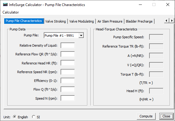Viewport: 175px width, 121px height.
Task: Minimize the InfoSurge Calculator window
Action: pos(140,5)
